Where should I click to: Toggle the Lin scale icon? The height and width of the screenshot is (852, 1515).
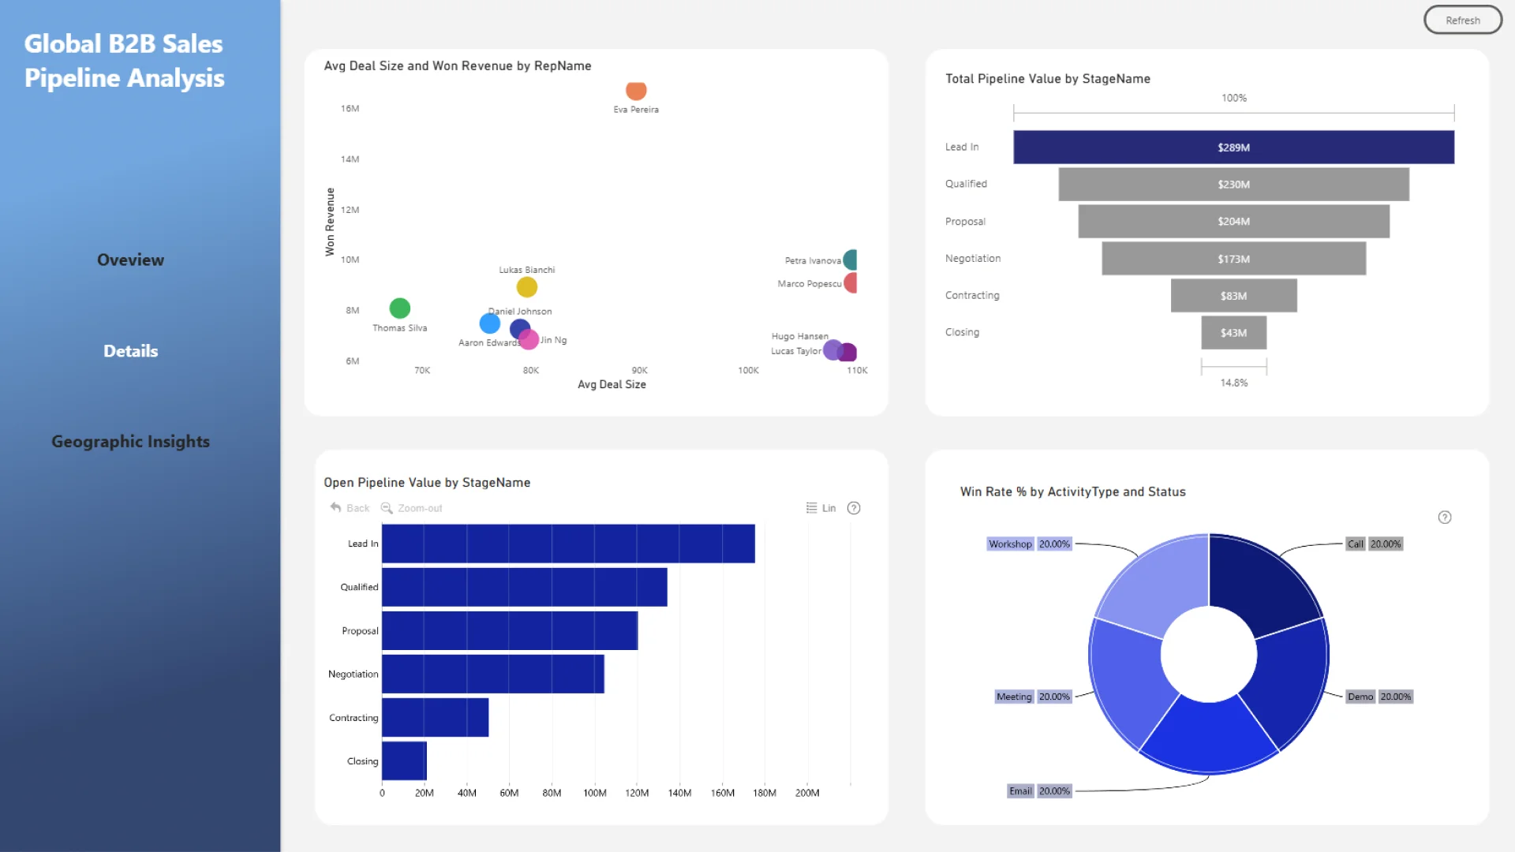coord(811,508)
